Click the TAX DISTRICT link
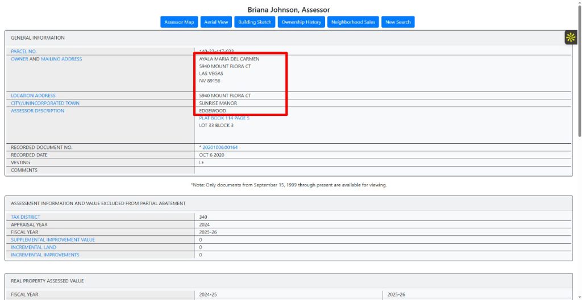The image size is (582, 300). coord(26,217)
